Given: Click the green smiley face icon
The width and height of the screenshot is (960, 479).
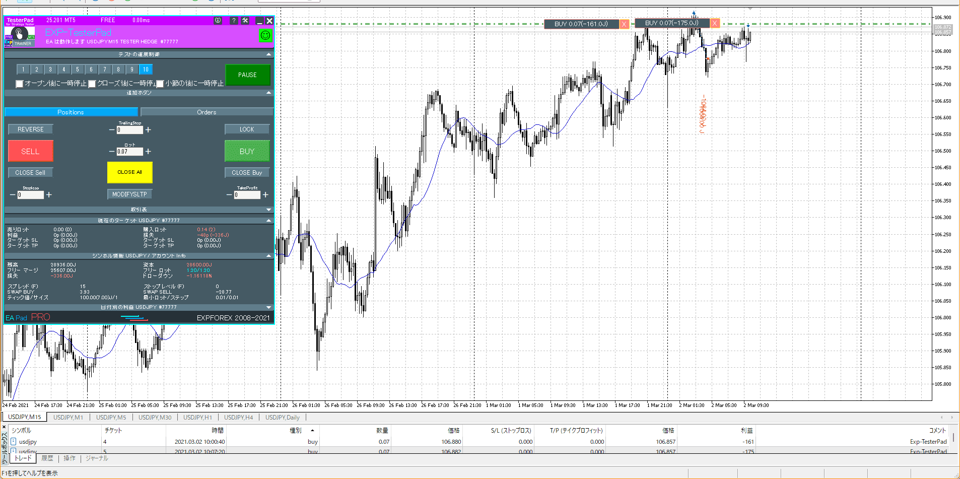Looking at the screenshot, I should tap(265, 35).
